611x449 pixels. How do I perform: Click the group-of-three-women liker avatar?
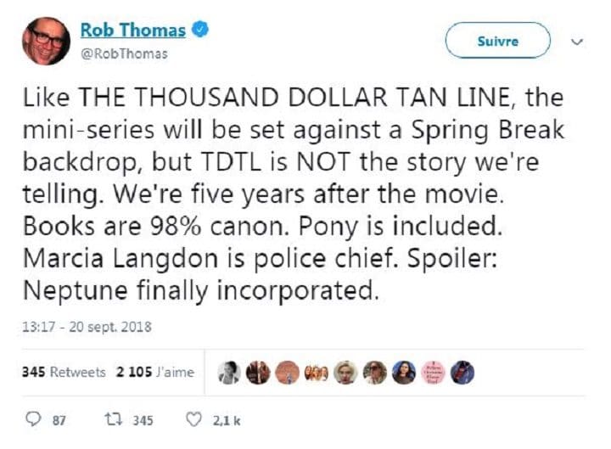click(x=316, y=372)
